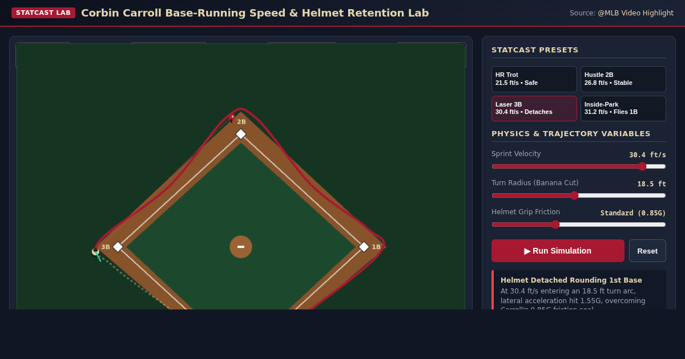Click the third base diamond marker
Viewport: 685px width, 359px height.
tap(118, 247)
